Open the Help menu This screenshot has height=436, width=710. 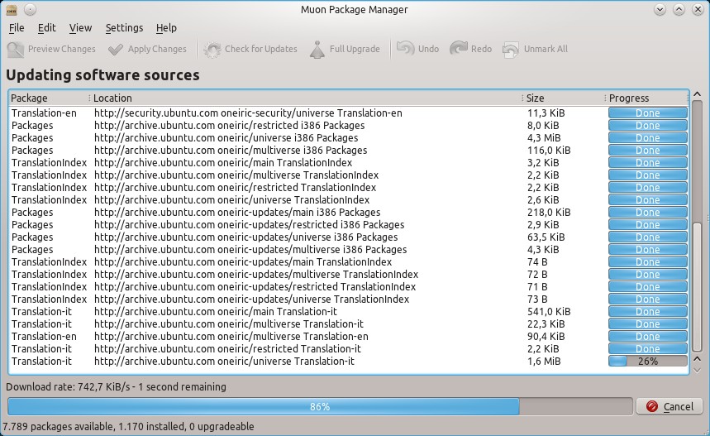tap(166, 28)
